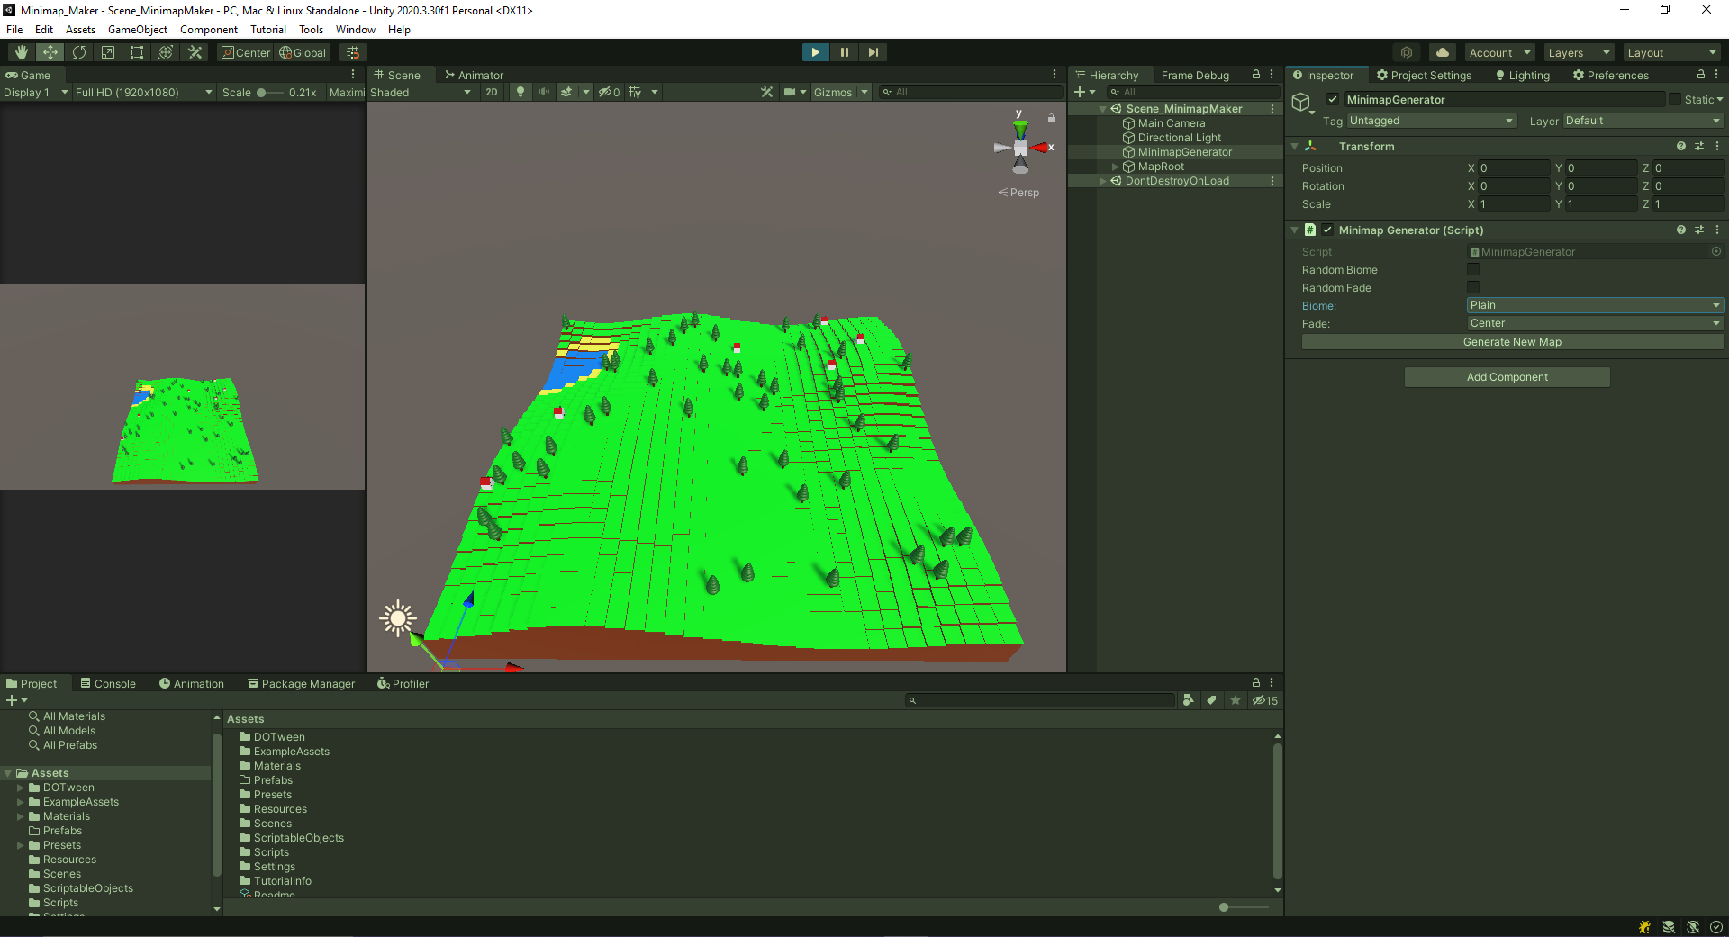1729x937 pixels.
Task: Toggle scene grid visibility icon
Action: pos(635,92)
